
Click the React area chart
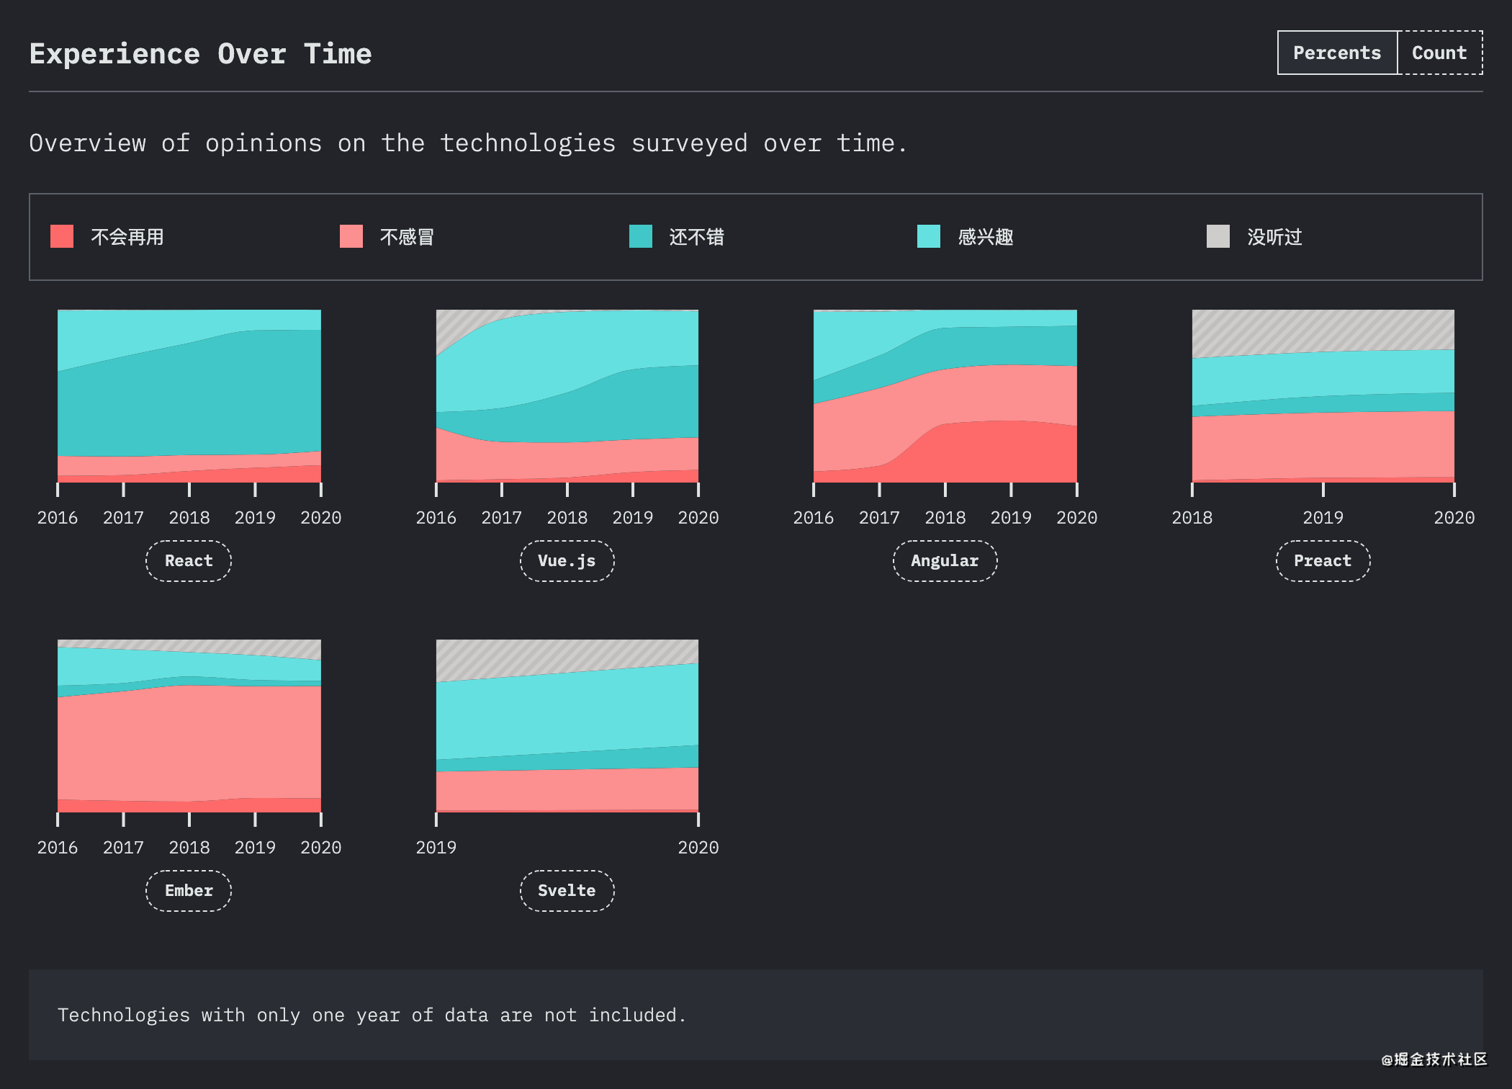point(189,396)
